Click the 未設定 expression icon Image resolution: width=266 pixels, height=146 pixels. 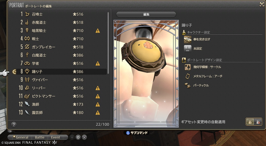tap(188, 49)
